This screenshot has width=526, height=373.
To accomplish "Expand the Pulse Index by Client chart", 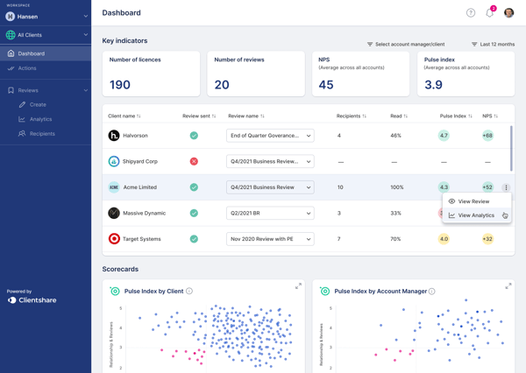I will (x=298, y=285).
